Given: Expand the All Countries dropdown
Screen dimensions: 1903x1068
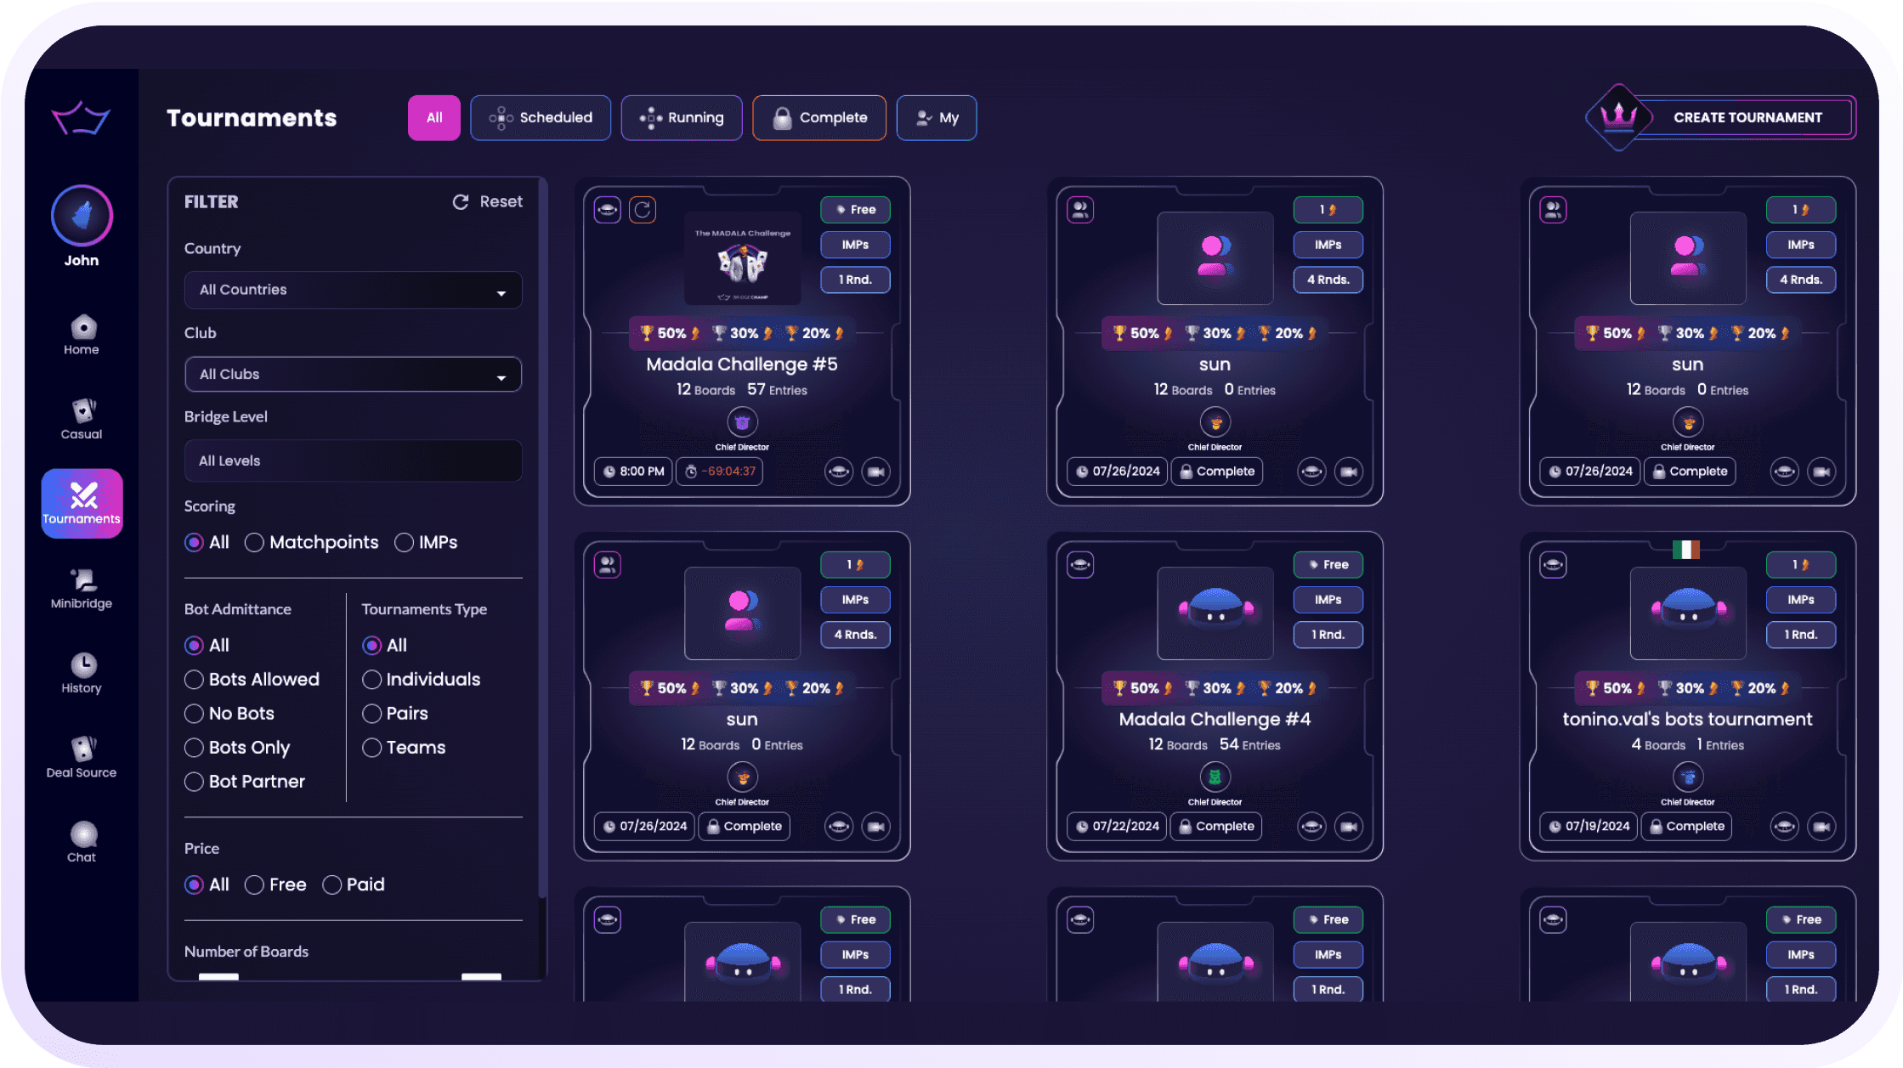Looking at the screenshot, I should [353, 291].
